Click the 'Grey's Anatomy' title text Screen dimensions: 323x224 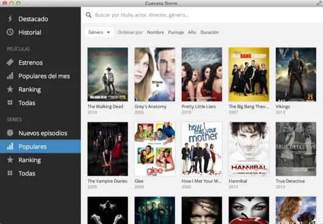point(151,107)
